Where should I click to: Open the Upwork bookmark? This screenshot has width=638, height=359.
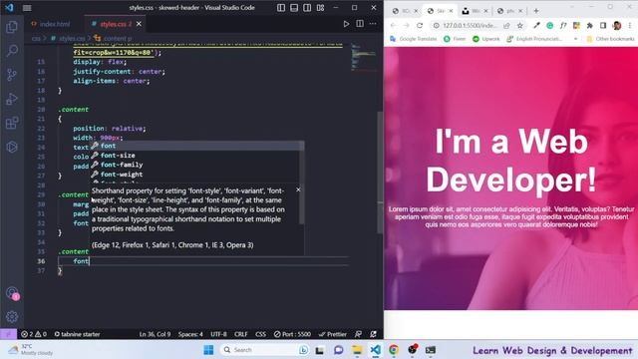pos(485,39)
